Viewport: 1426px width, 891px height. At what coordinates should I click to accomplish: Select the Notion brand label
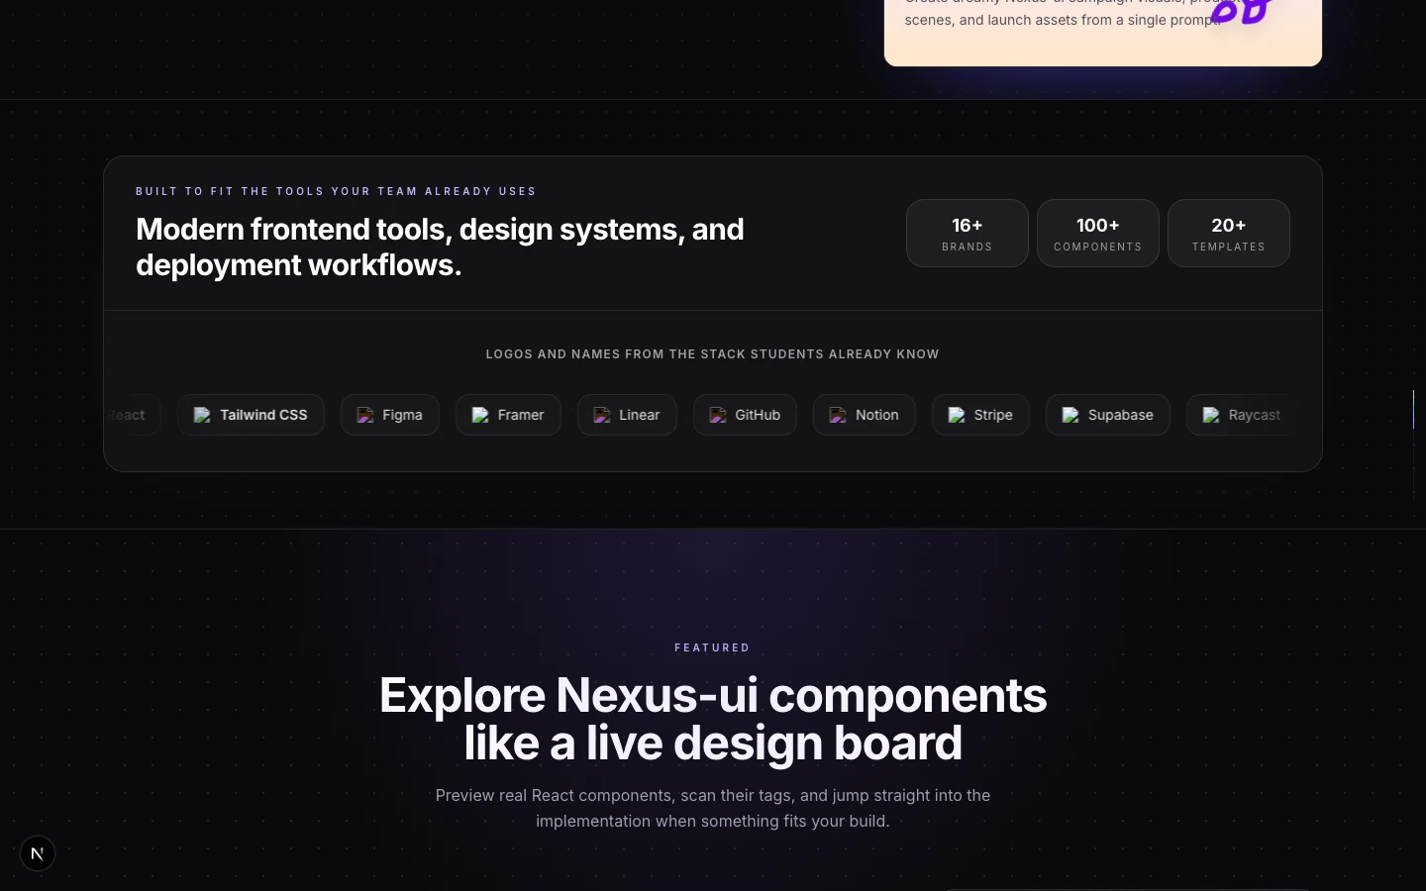[877, 415]
